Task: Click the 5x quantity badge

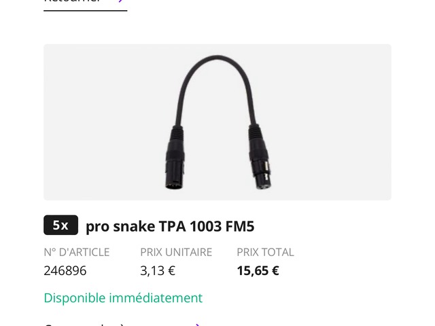Action: click(x=60, y=225)
